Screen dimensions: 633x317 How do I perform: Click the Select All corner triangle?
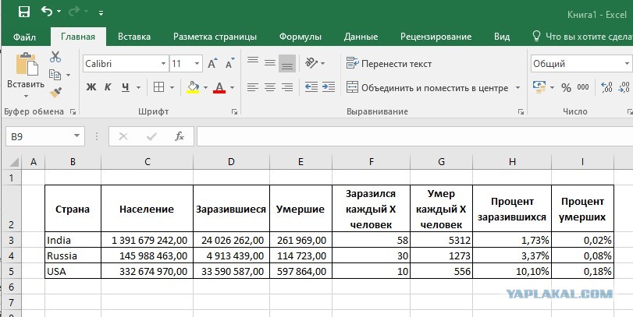(13, 162)
